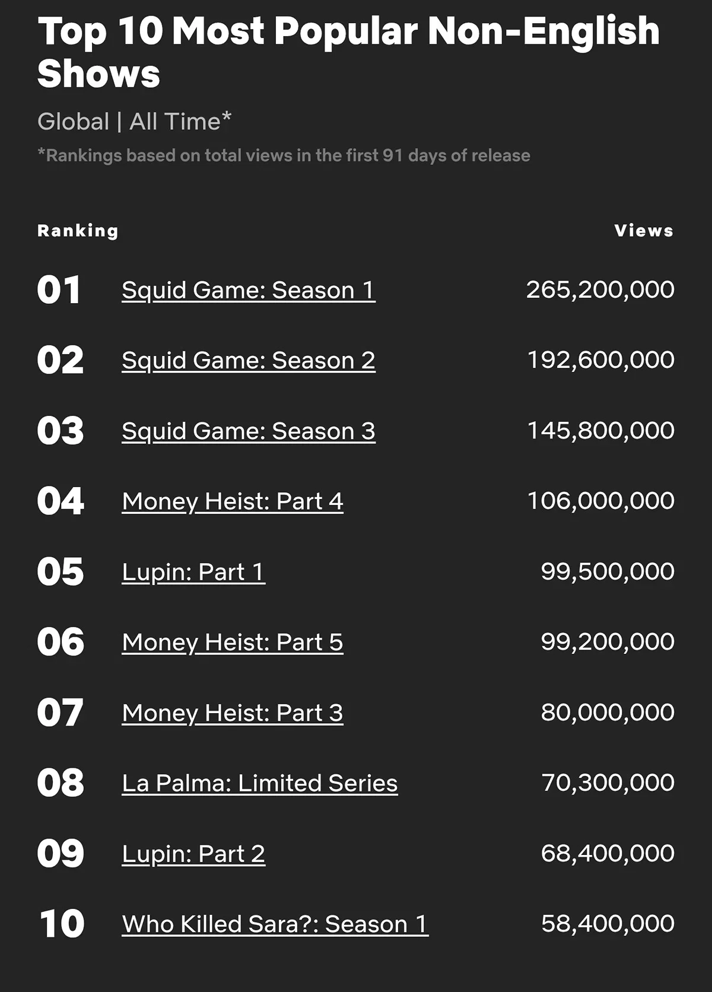This screenshot has height=992, width=712.
Task: Open Squid Game: Season 3 link
Action: pos(249,431)
